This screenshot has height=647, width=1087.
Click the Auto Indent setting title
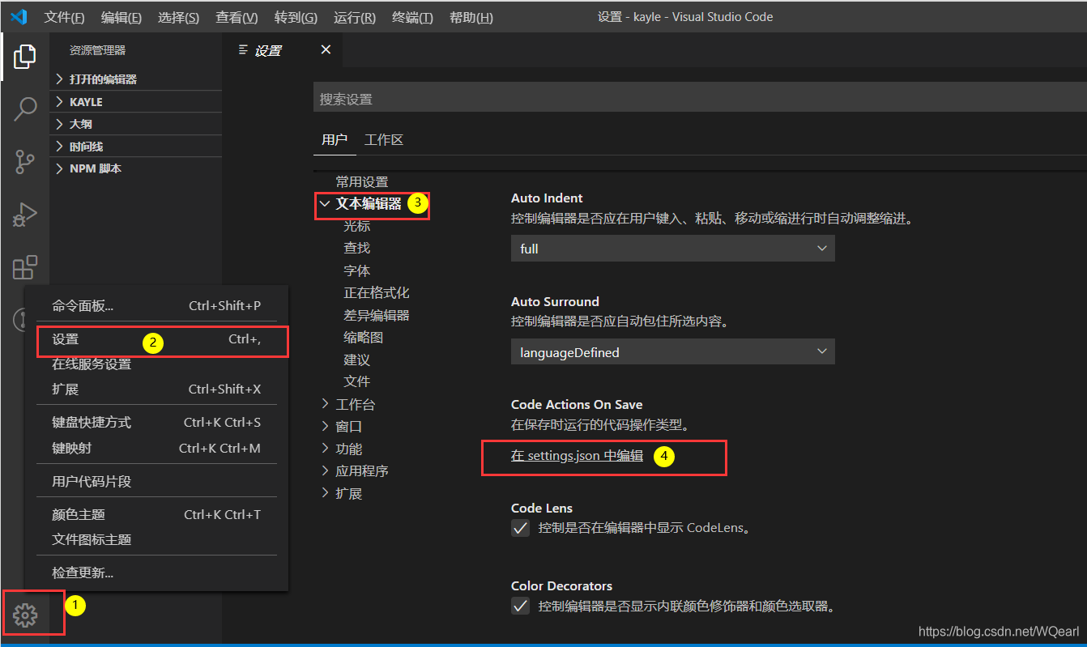(x=547, y=198)
